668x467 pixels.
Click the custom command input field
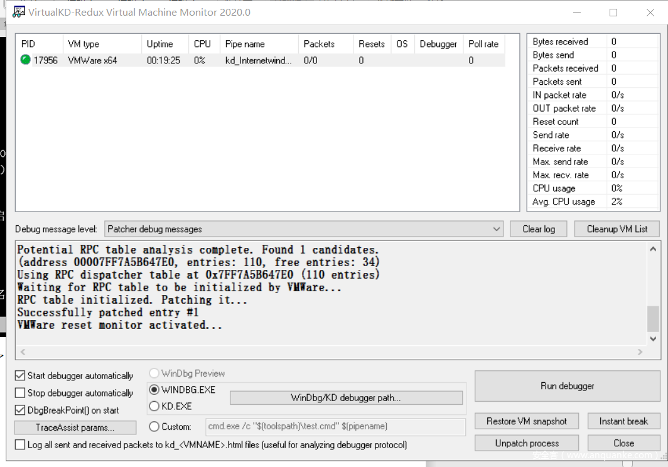tap(336, 427)
